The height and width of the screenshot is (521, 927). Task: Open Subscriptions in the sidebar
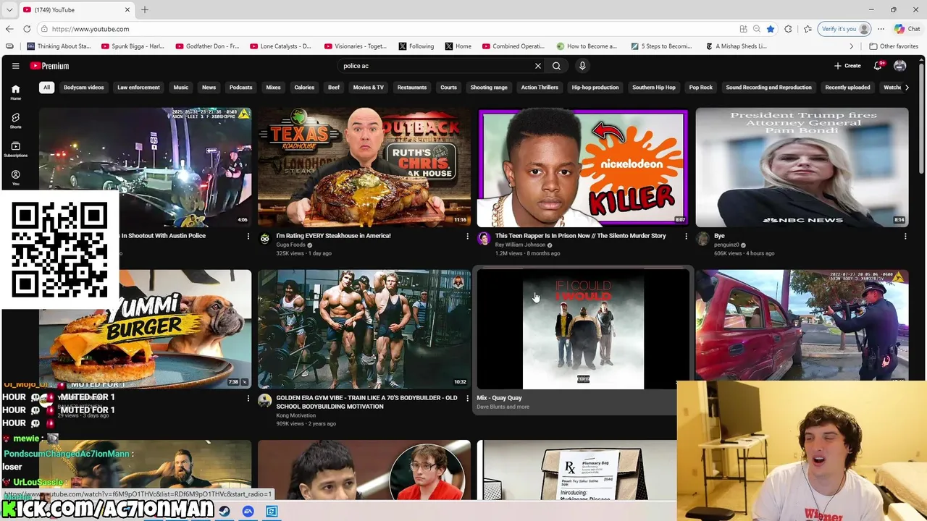click(15, 149)
